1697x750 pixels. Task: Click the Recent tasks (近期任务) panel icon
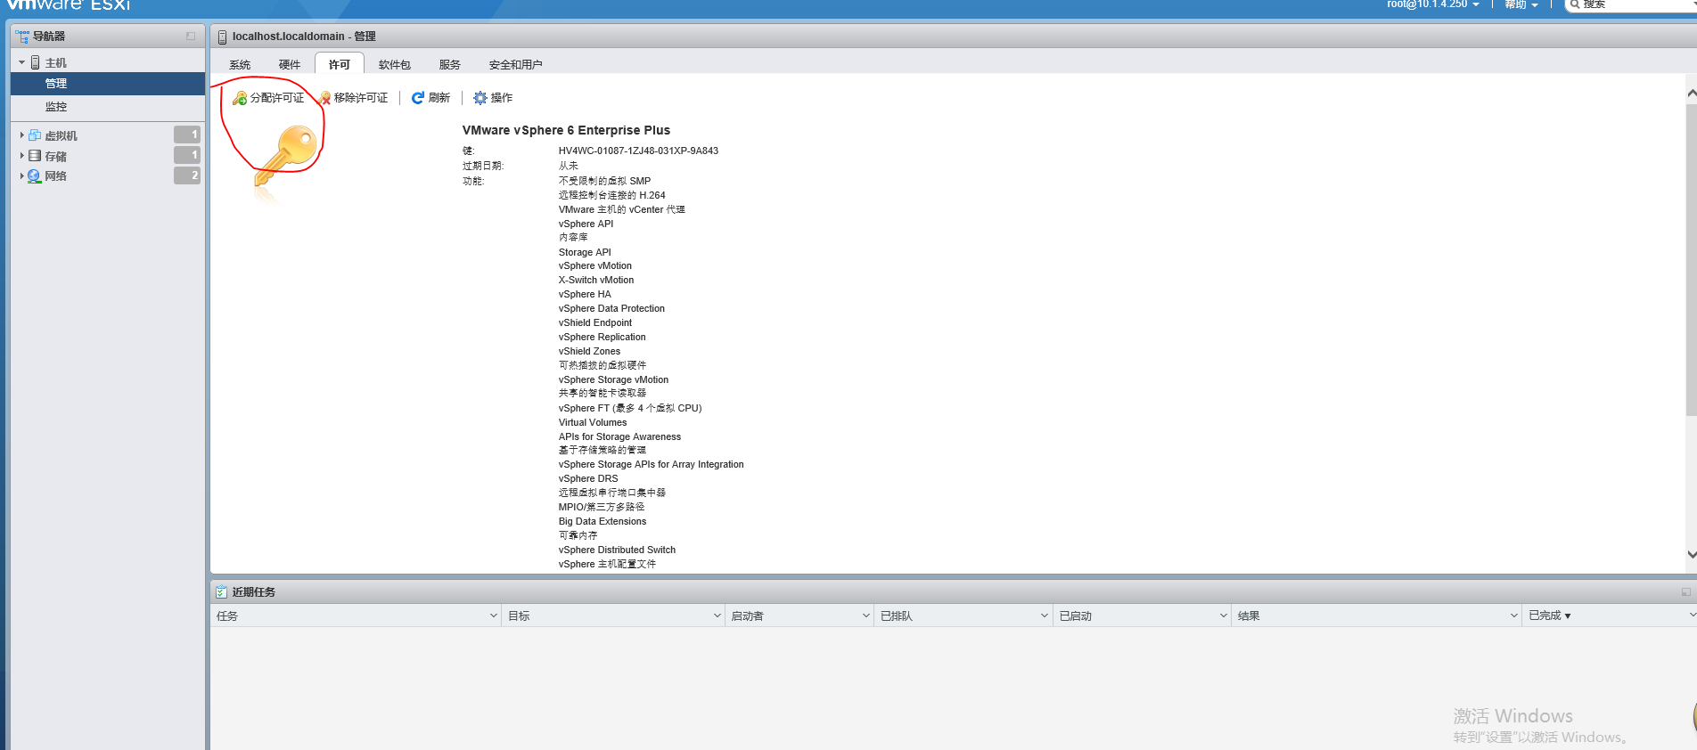tap(222, 591)
